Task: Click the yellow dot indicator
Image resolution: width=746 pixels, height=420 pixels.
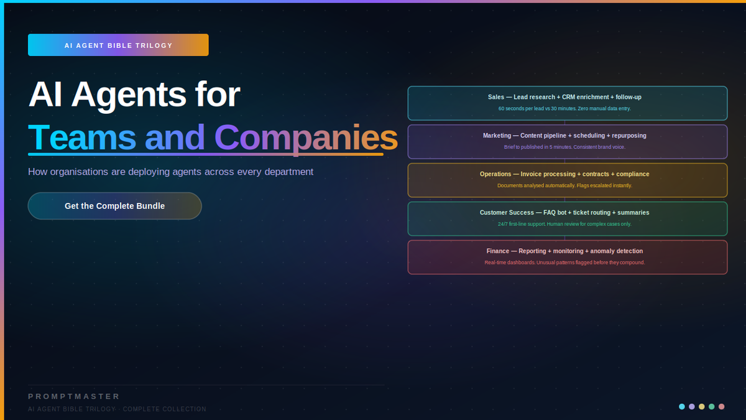Action: coord(702,407)
